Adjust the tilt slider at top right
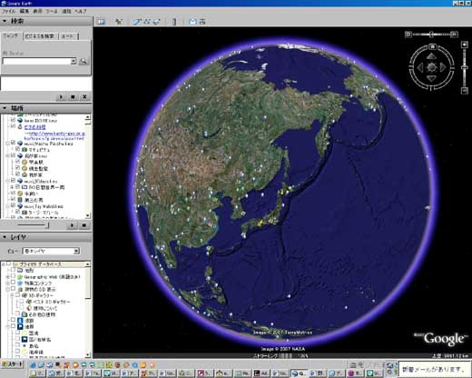Viewport: 472px width, 378px height. point(431,35)
